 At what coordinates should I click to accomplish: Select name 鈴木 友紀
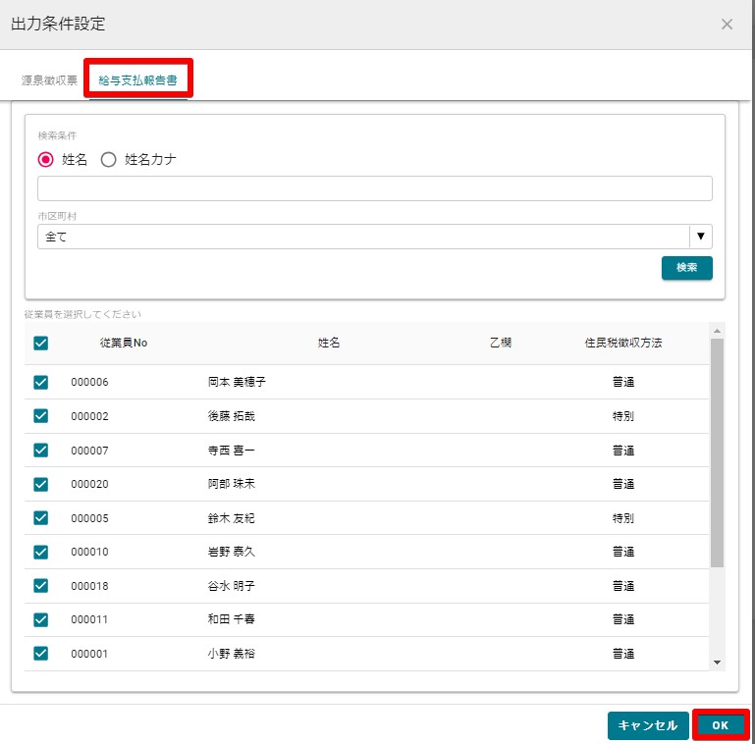coord(231,518)
